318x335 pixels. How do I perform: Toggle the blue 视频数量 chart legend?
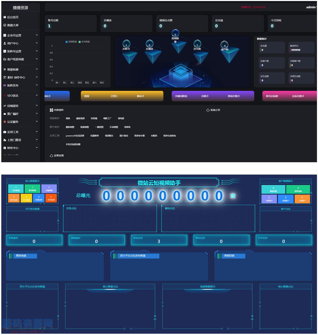click(x=67, y=42)
